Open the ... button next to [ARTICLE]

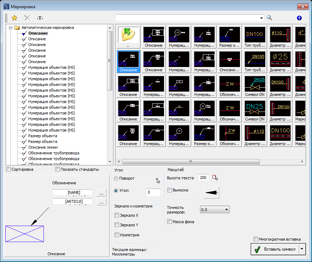[x=101, y=201]
